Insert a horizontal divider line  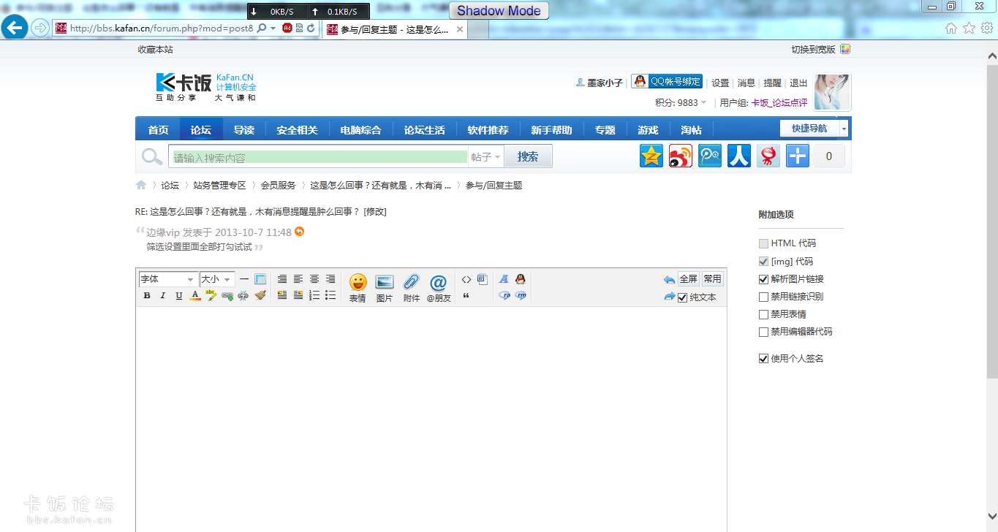244,279
